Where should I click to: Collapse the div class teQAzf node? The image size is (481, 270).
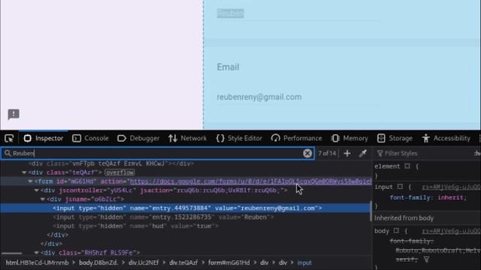tap(24, 172)
